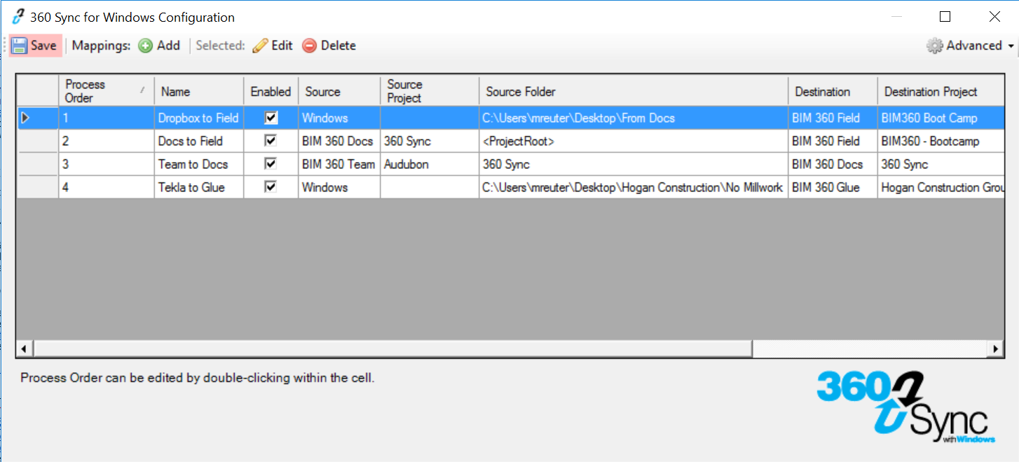Click the 'From Docs' source folder path
This screenshot has width=1019, height=462.
coord(634,118)
